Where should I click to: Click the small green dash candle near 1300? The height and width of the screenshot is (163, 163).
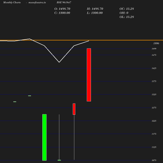point(15,102)
